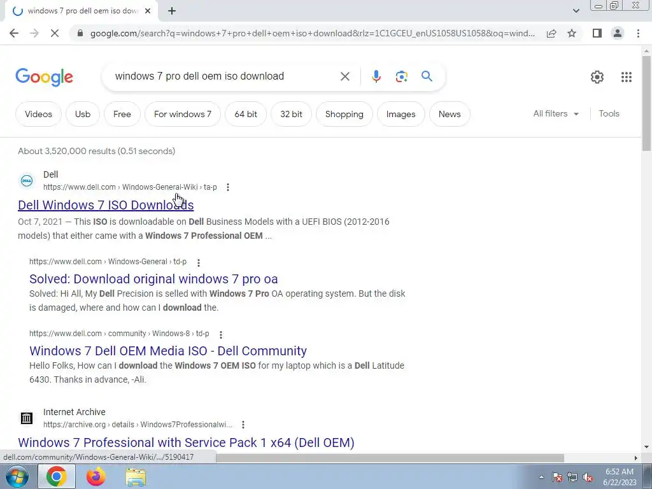Viewport: 652px width, 489px height.
Task: Launch Firefox from taskbar
Action: click(96, 476)
